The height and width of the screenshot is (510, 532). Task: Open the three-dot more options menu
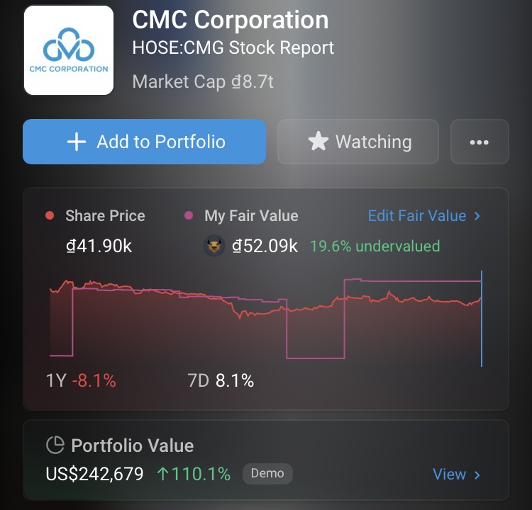click(480, 142)
